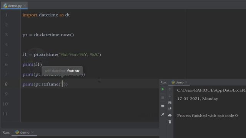Click line number 5 in the gutter

6,54
